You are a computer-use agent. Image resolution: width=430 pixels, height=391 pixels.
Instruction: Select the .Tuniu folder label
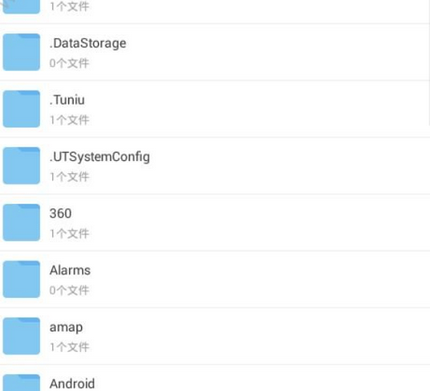67,100
